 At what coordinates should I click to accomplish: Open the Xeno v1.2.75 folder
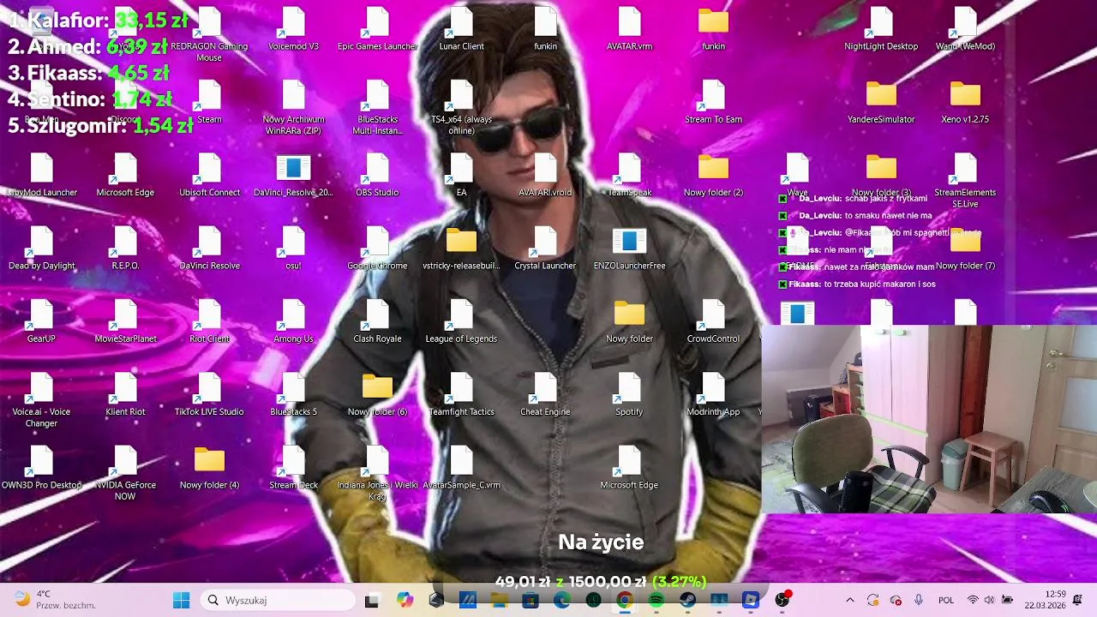tap(965, 102)
